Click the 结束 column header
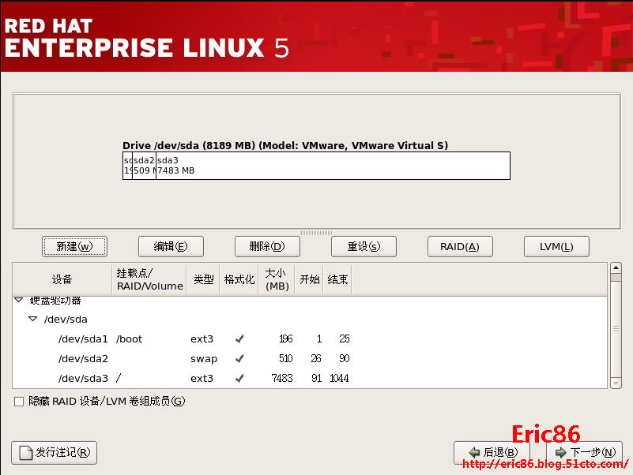 point(337,279)
